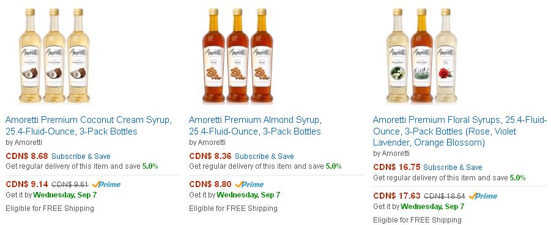Open Floral Syrups product image
551x225 pixels.
coord(422,56)
